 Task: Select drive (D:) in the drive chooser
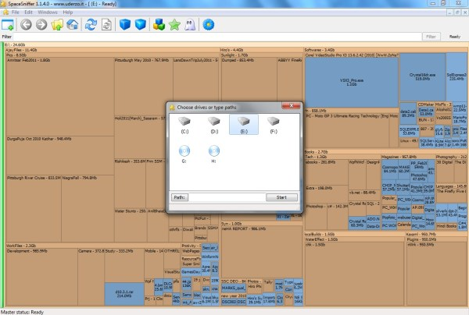click(x=214, y=125)
